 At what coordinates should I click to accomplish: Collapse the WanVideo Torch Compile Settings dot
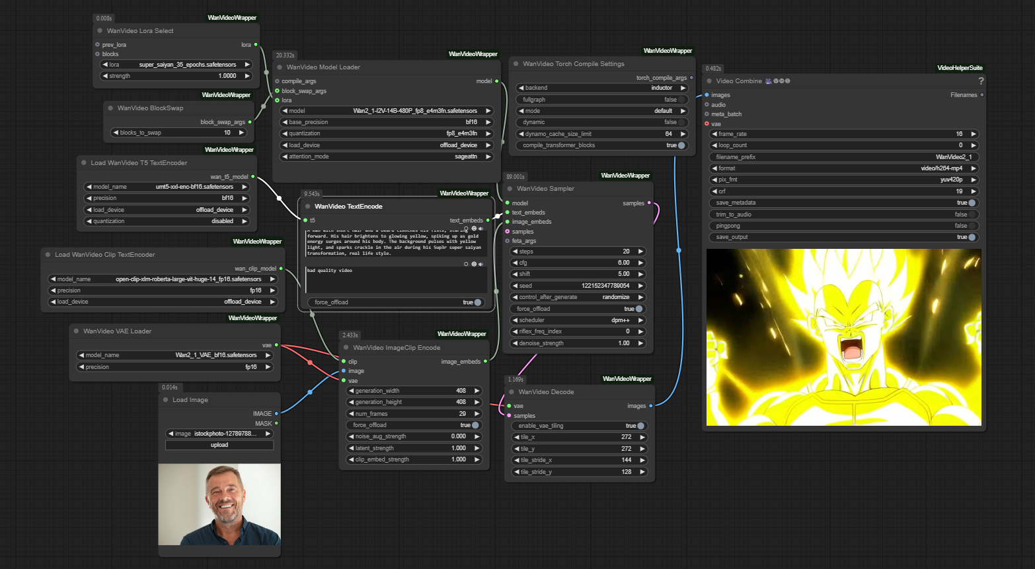[516, 63]
